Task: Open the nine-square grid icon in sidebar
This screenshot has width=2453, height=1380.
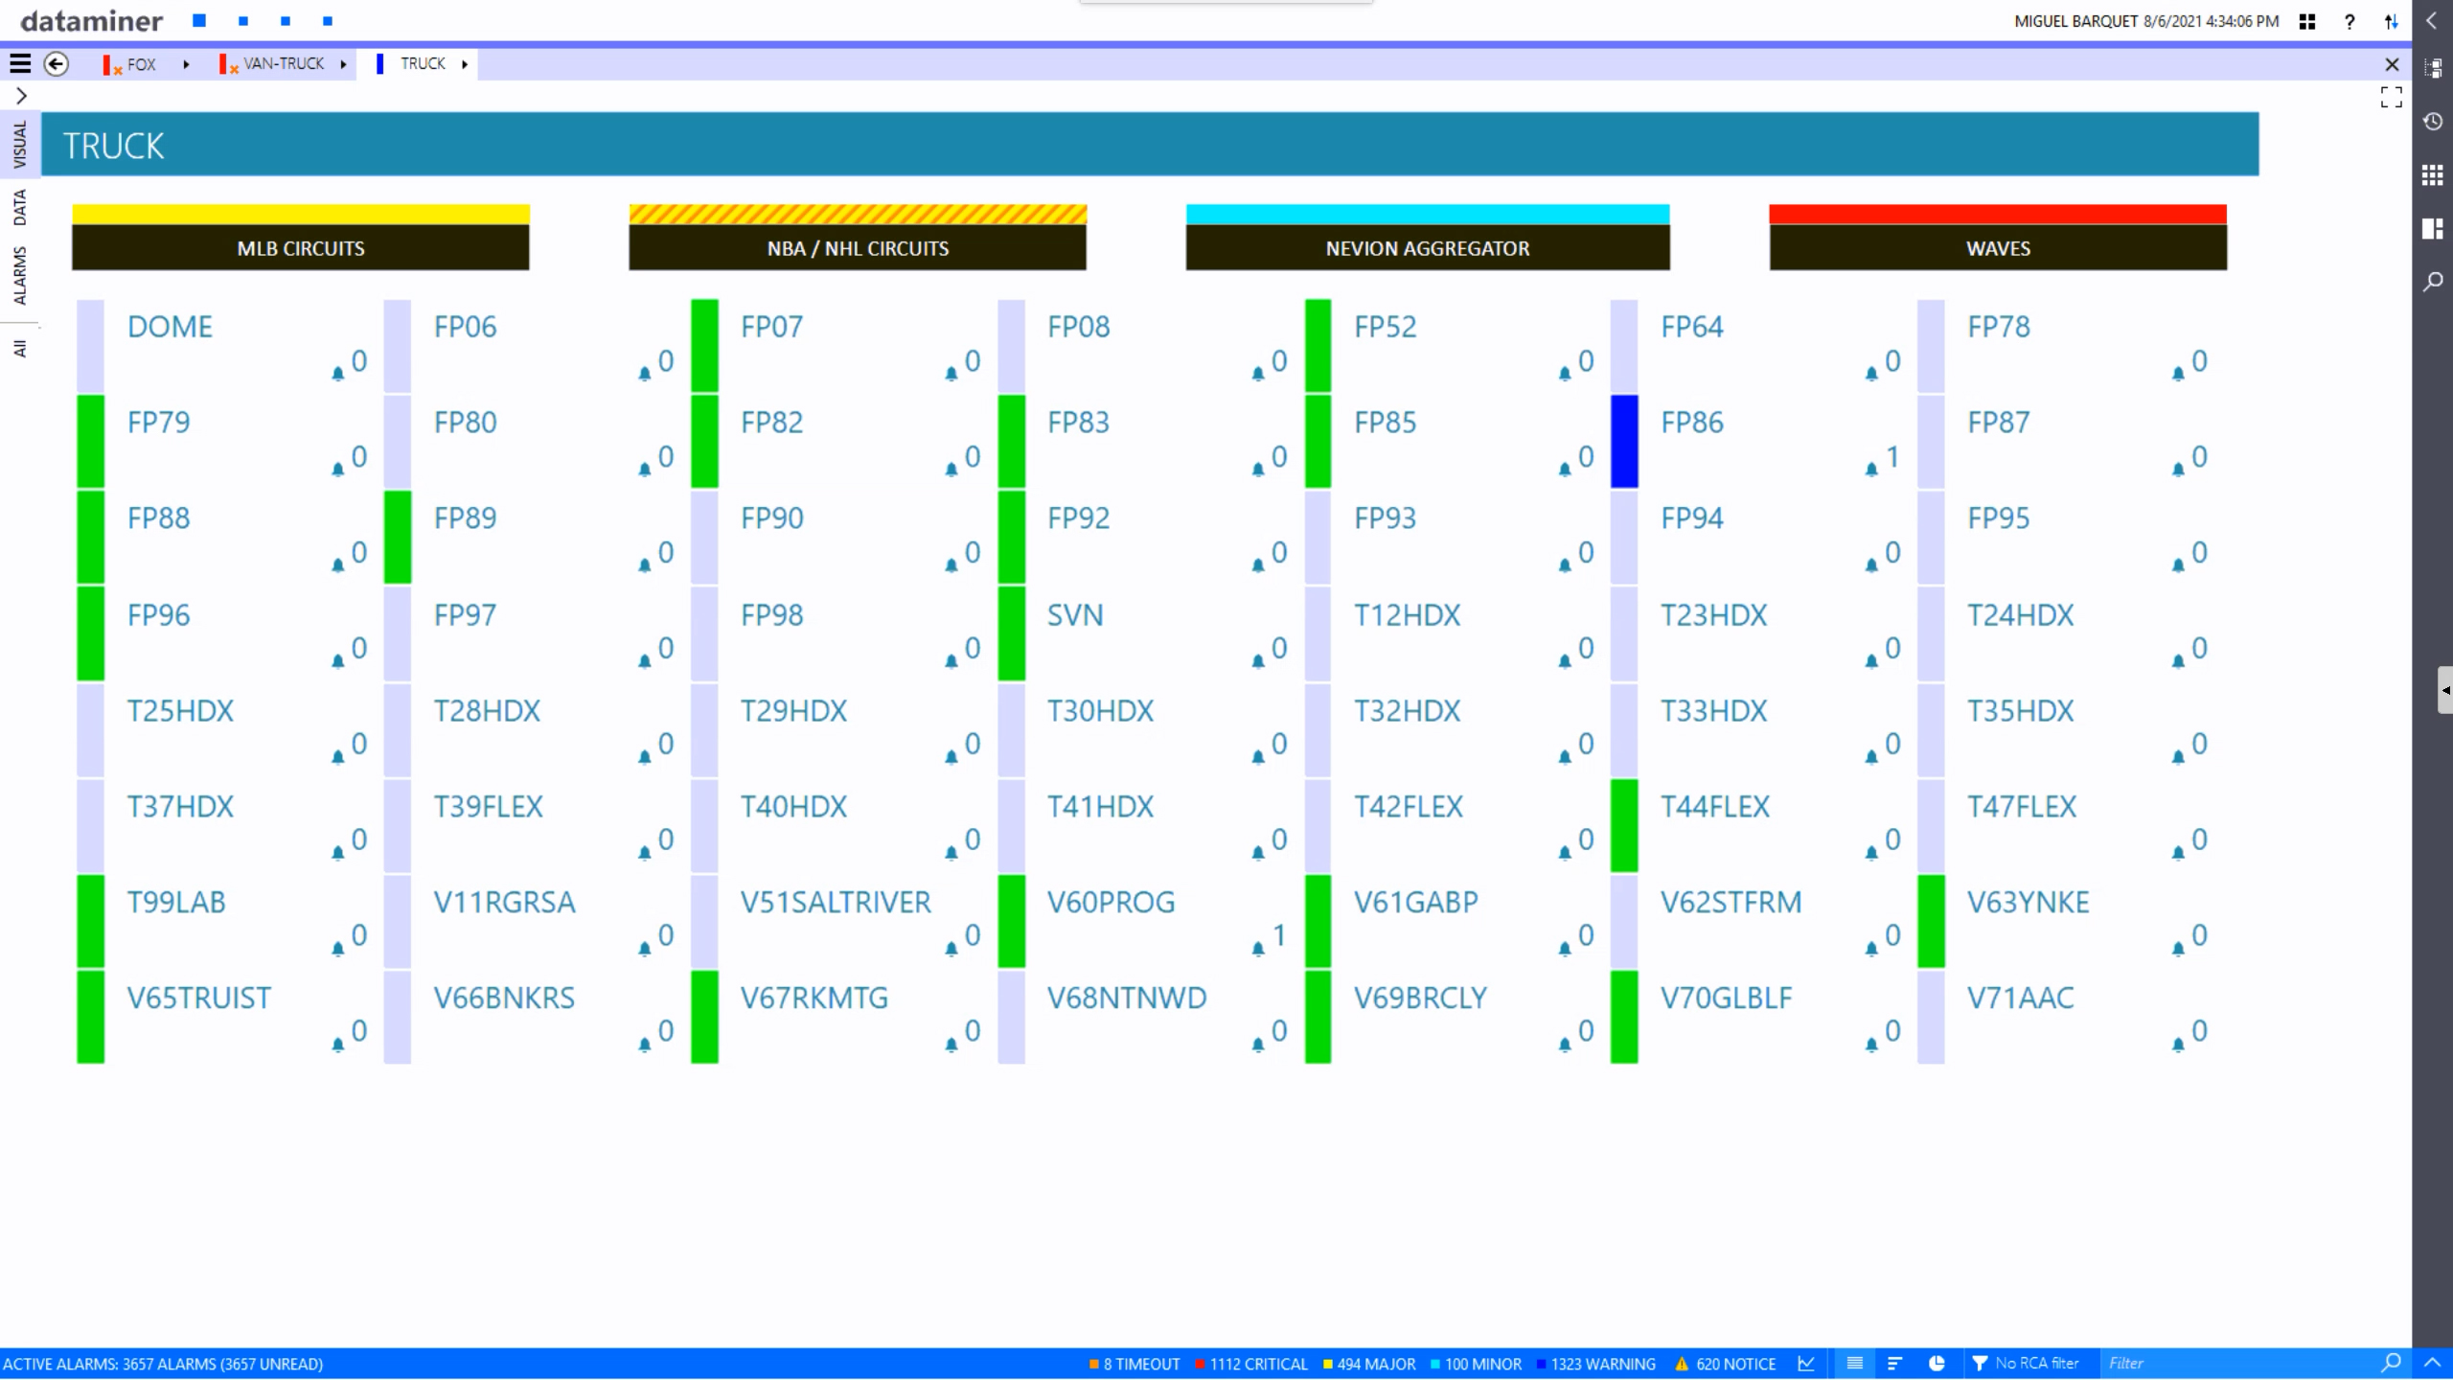Action: (2432, 175)
